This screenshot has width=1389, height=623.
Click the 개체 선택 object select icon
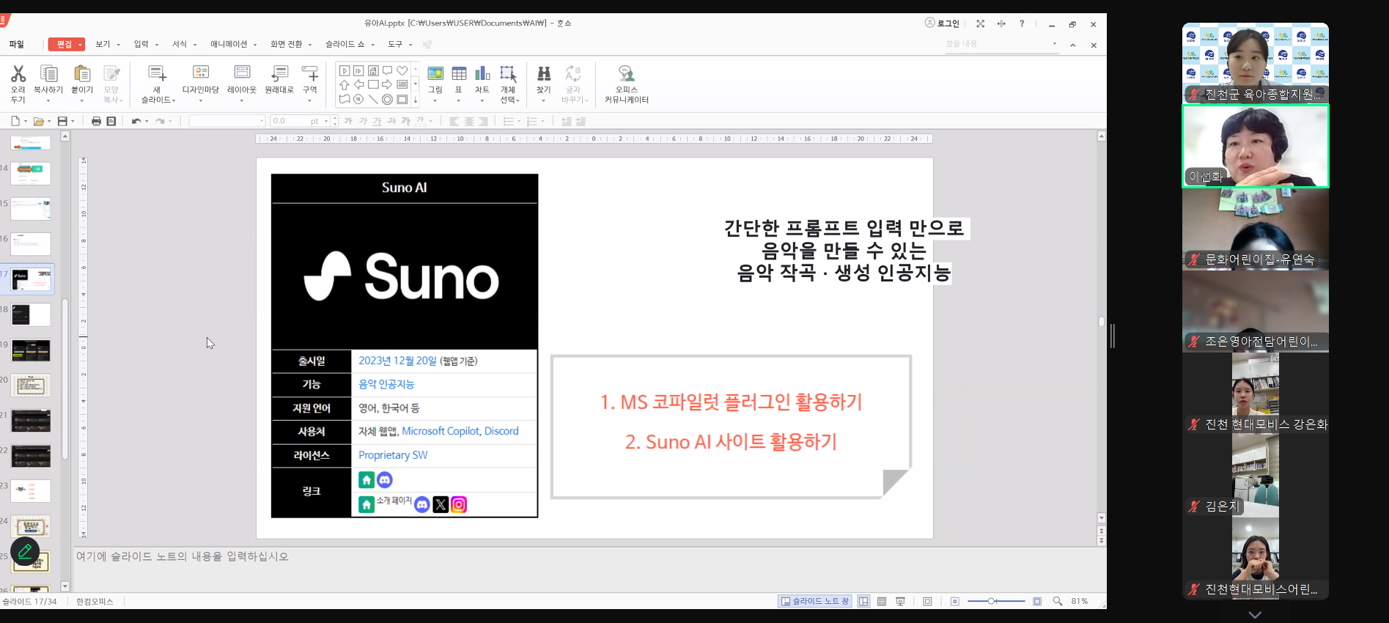(x=508, y=73)
